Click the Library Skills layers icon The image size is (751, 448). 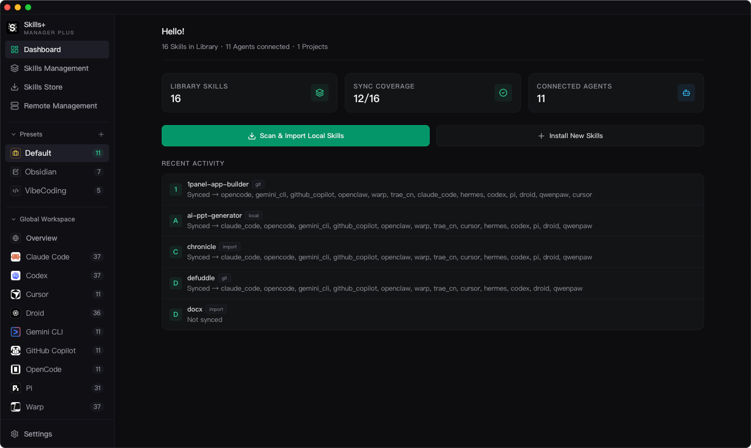320,93
